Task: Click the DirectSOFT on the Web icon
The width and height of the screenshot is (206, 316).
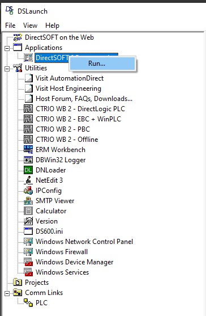Action: click(x=18, y=37)
